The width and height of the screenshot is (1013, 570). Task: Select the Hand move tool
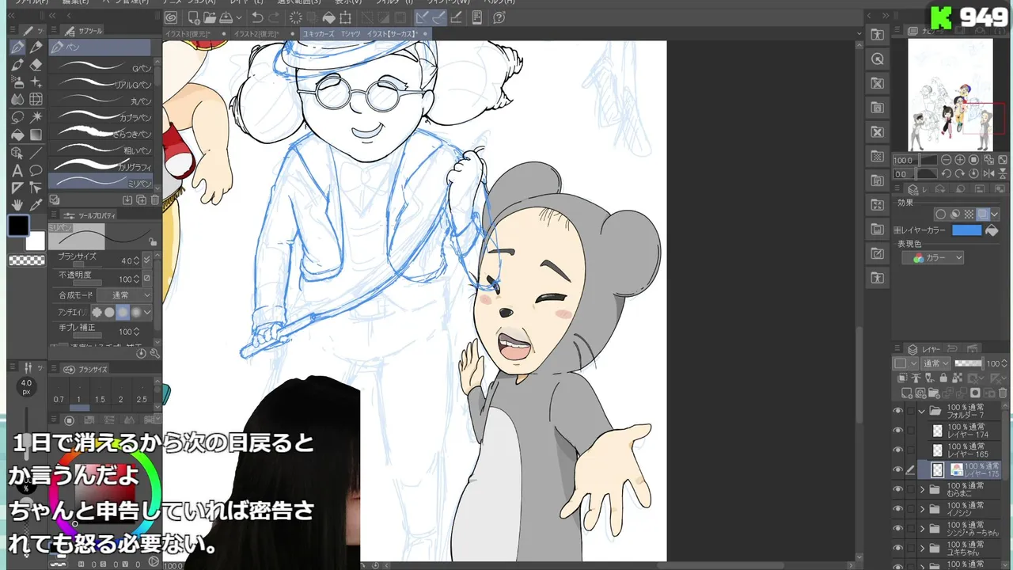click(x=17, y=205)
